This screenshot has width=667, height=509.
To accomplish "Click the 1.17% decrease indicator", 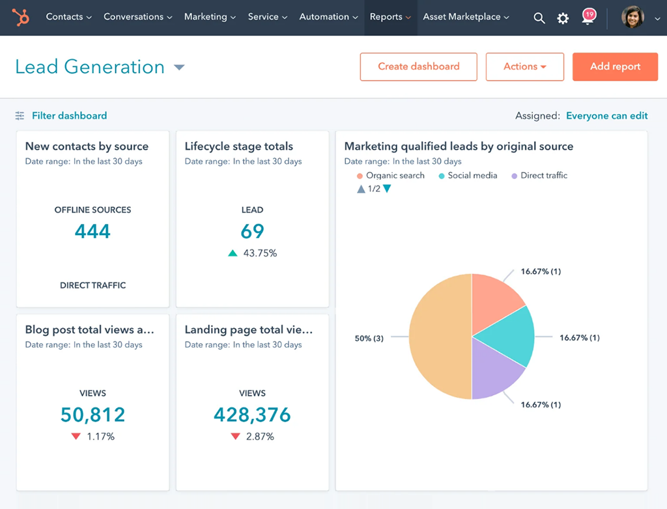I will [92, 437].
